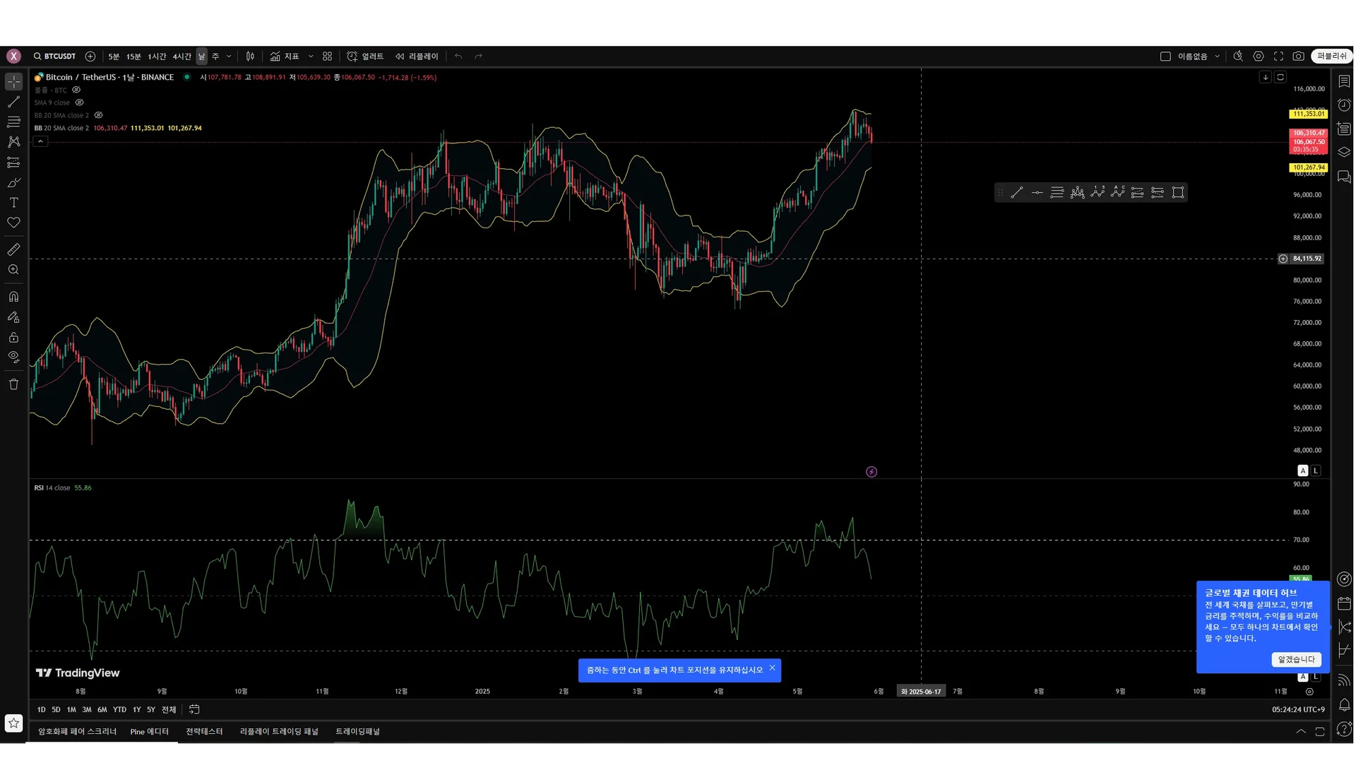
Task: Collapse the indicator legend chevron
Action: pyautogui.click(x=41, y=141)
